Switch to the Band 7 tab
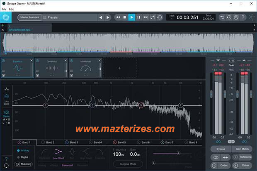257x171 pixels. pos(167,142)
